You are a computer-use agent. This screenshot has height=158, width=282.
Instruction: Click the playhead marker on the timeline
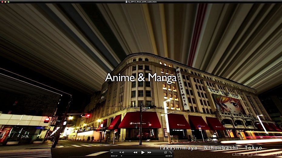(122, 156)
